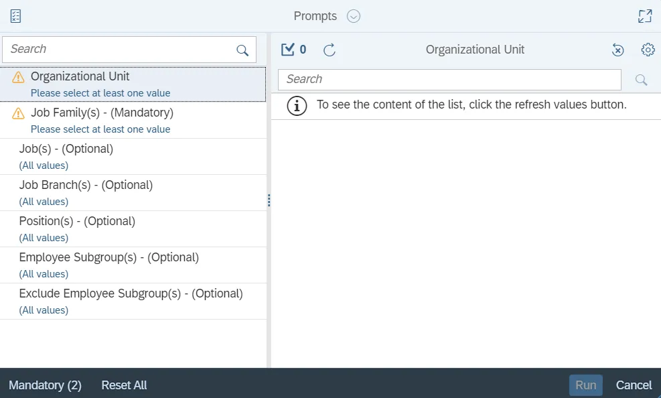Click the prompt summary icon at top left
The image size is (661, 398).
(15, 16)
